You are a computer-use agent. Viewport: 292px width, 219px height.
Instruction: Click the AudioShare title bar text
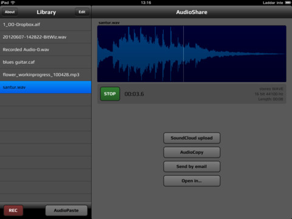click(192, 12)
